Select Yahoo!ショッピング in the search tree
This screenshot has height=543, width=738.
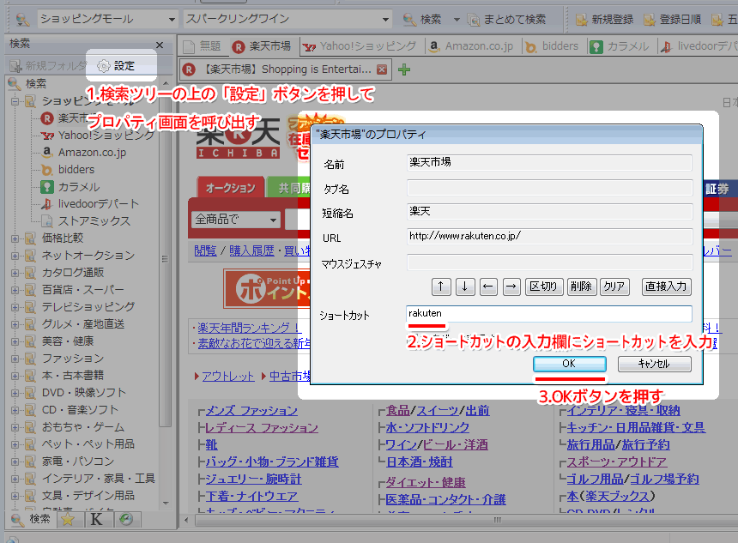click(x=98, y=136)
